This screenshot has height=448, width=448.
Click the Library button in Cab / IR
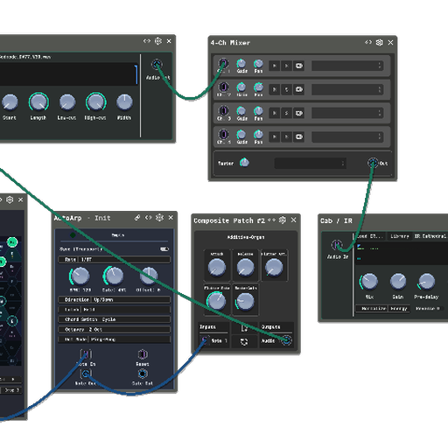click(400, 236)
